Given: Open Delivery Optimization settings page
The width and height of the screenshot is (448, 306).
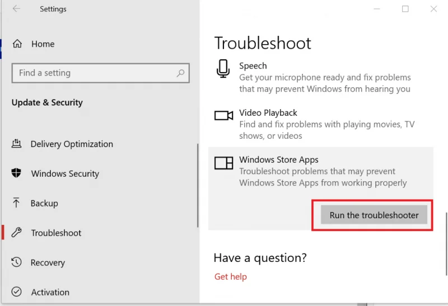Looking at the screenshot, I should pyautogui.click(x=72, y=144).
